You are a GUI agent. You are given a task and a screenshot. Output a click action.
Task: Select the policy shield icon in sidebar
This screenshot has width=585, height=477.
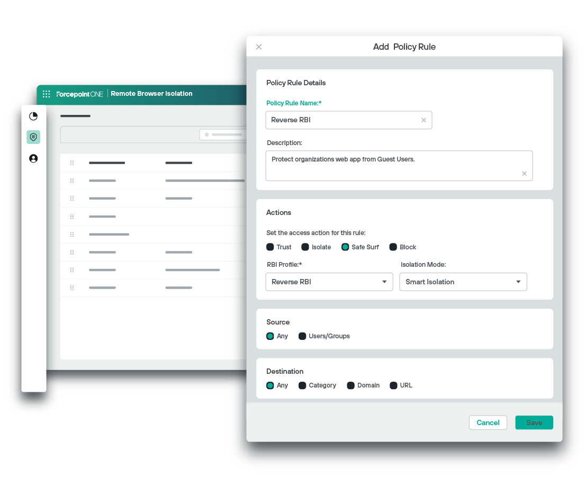[x=33, y=137]
